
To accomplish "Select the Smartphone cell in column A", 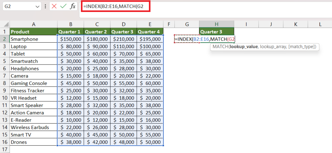I will [33, 39].
